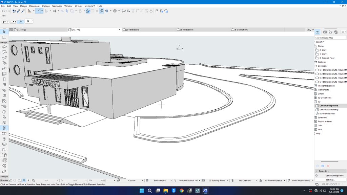This screenshot has width=347, height=195.
Task: Close the 3D / All tab
Action: [x=120, y=30]
